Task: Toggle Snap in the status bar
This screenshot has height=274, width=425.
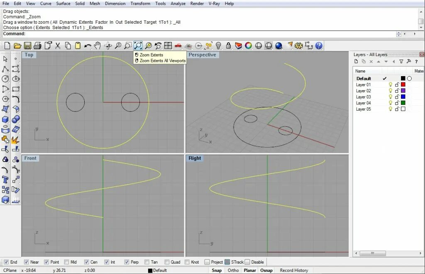Action: click(217, 270)
